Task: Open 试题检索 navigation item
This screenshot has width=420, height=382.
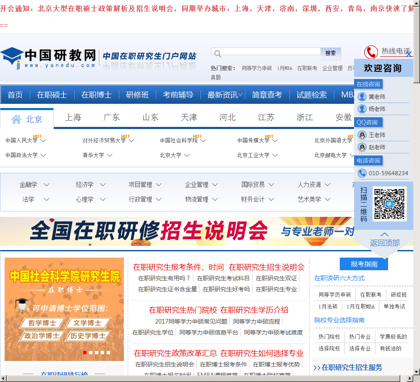Action: tap(311, 95)
